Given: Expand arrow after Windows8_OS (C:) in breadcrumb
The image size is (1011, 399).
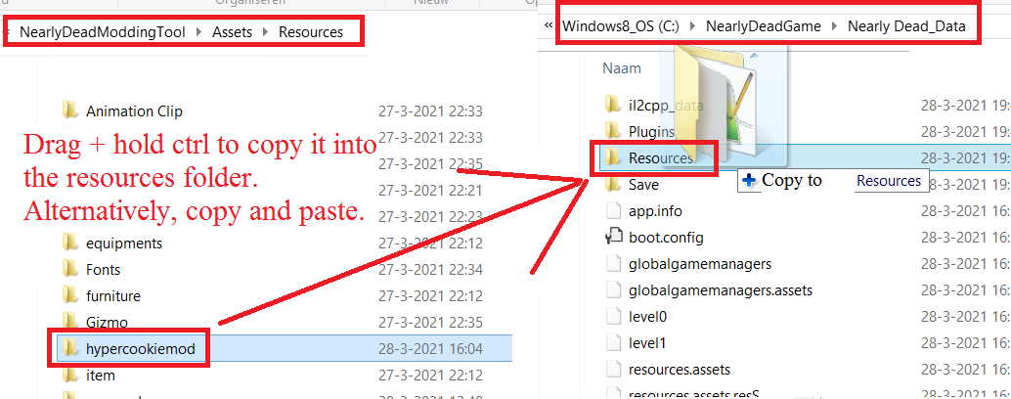Looking at the screenshot, I should [x=692, y=26].
